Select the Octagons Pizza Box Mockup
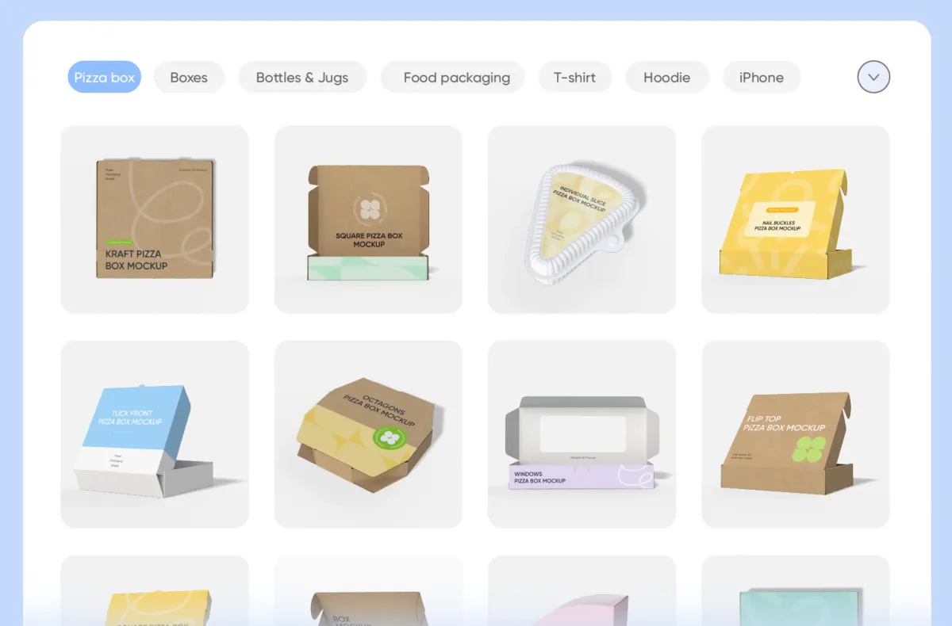The image size is (952, 626). [368, 434]
